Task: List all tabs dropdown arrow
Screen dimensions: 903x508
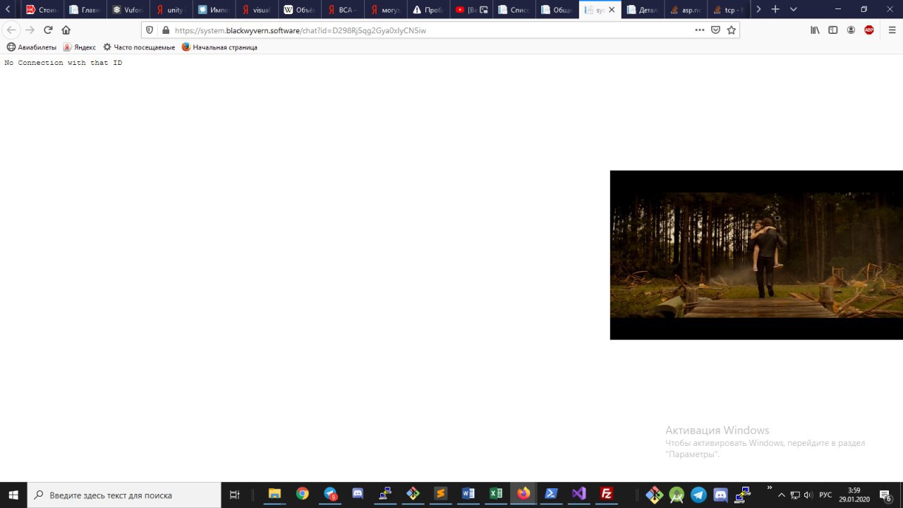Action: (794, 9)
